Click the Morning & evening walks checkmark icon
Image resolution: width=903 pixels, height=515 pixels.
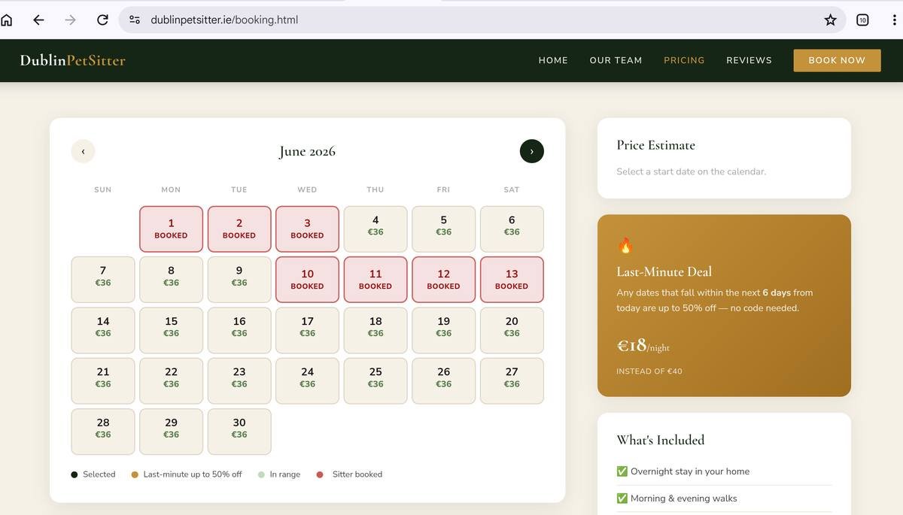pos(622,498)
